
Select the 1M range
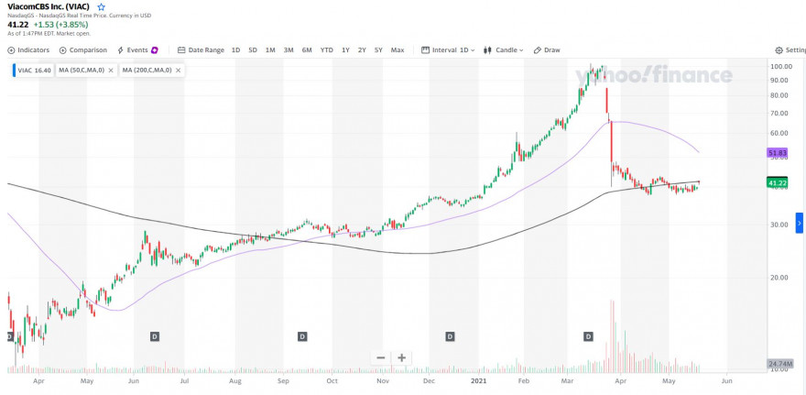coord(270,49)
